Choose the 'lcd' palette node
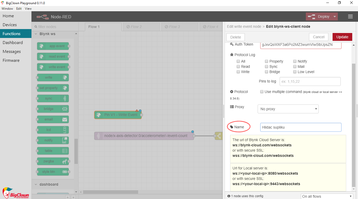Viewport: 358px width, 199px height. (x=53, y=130)
